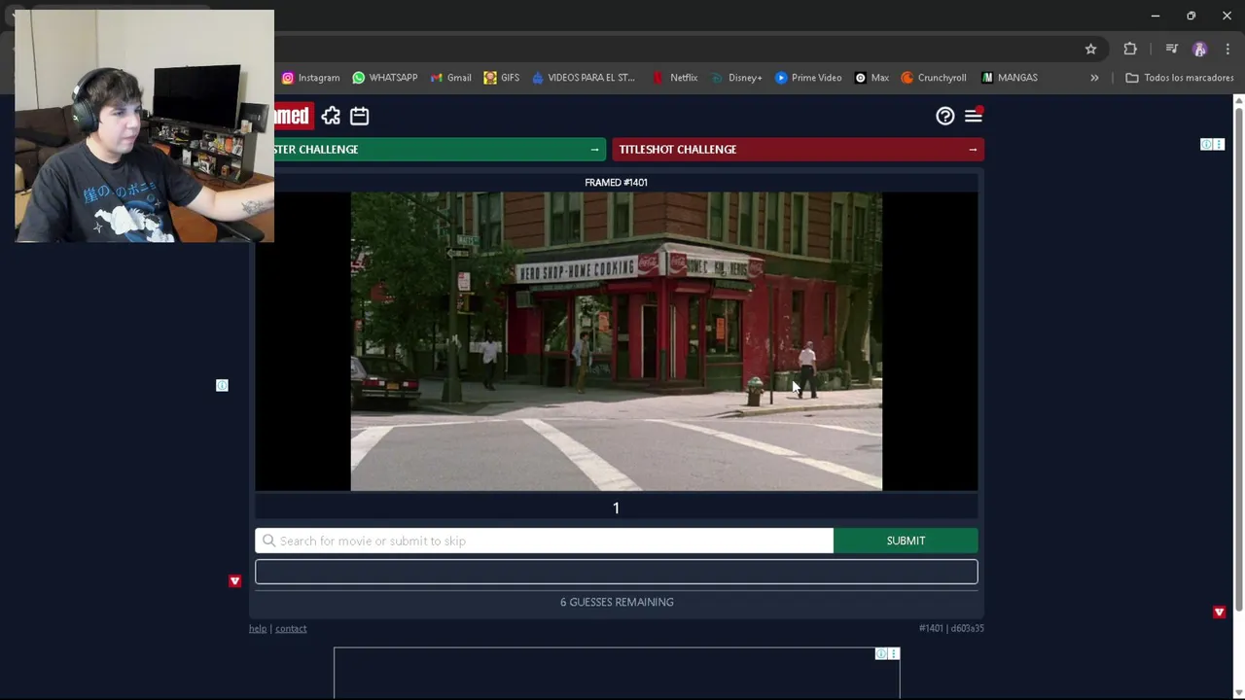The height and width of the screenshot is (700, 1245).
Task: Click the movie frame image
Action: (617, 341)
